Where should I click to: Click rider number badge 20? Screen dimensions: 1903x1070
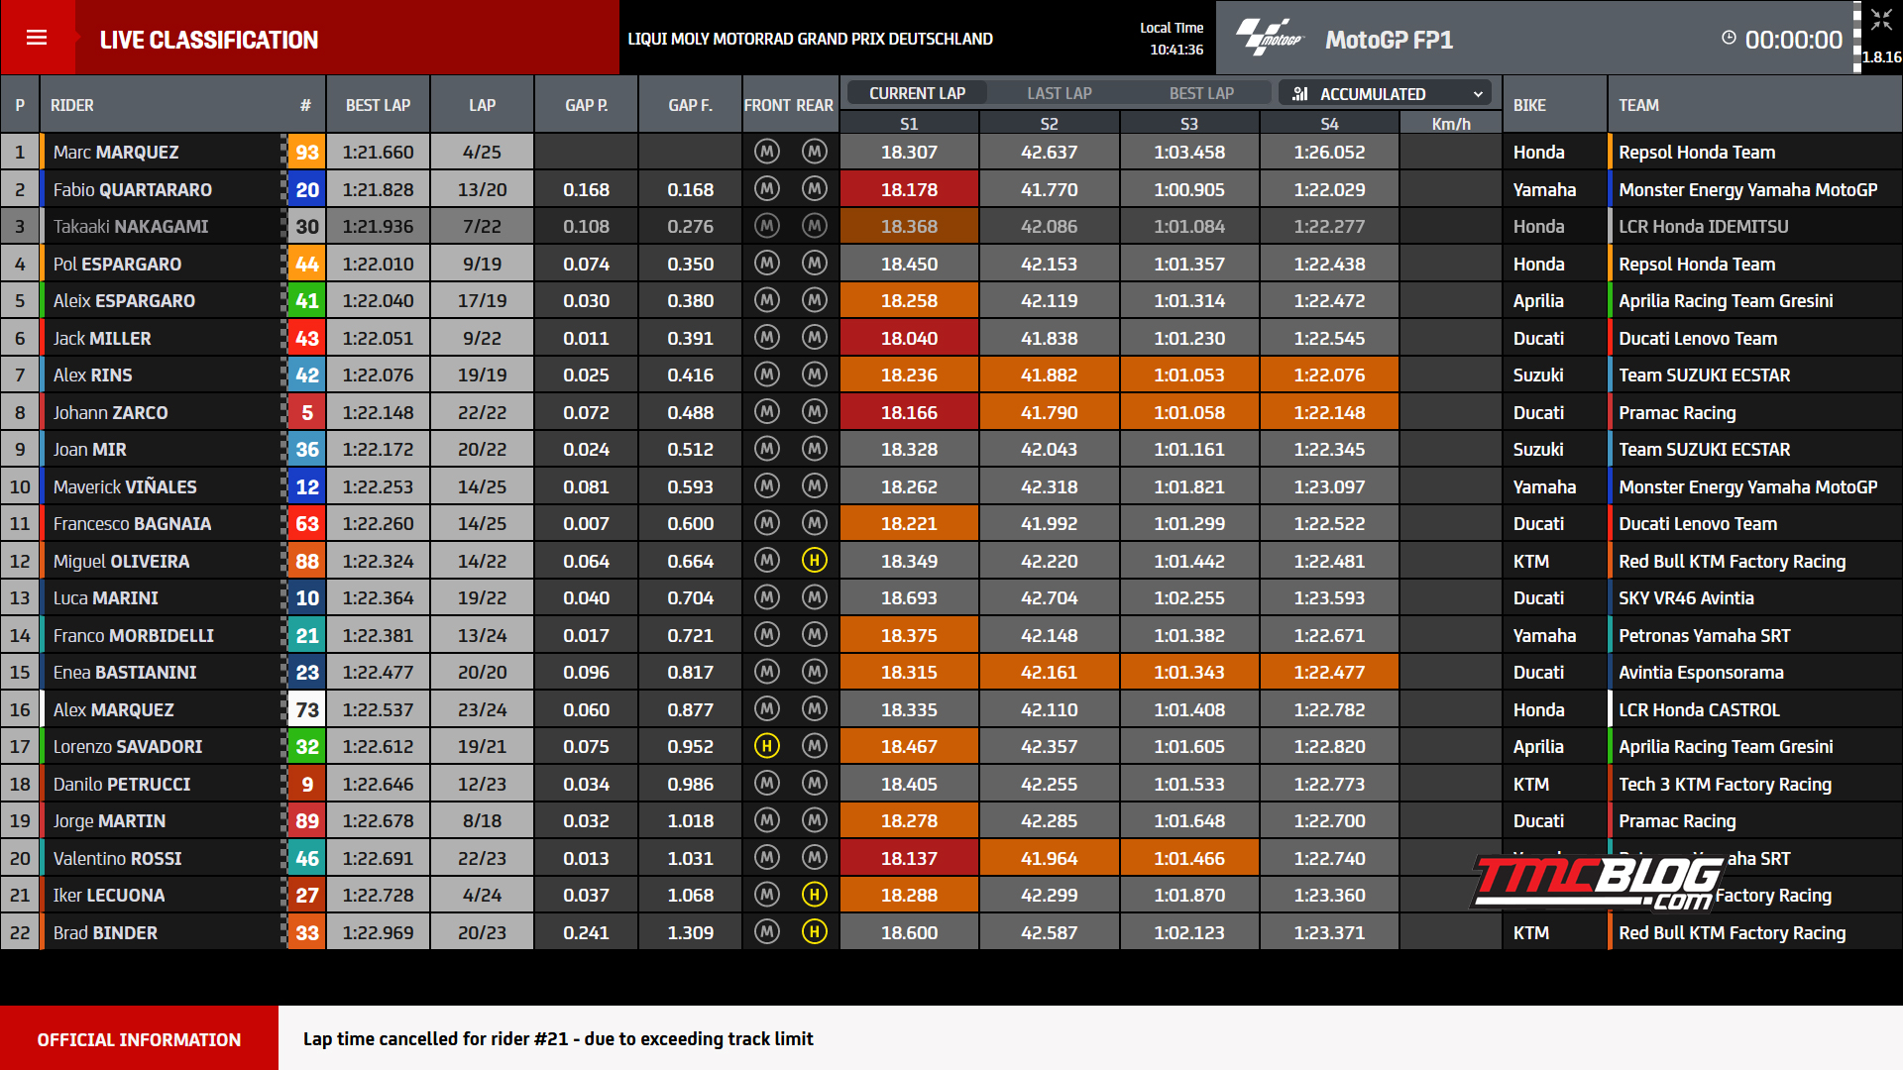coord(307,189)
